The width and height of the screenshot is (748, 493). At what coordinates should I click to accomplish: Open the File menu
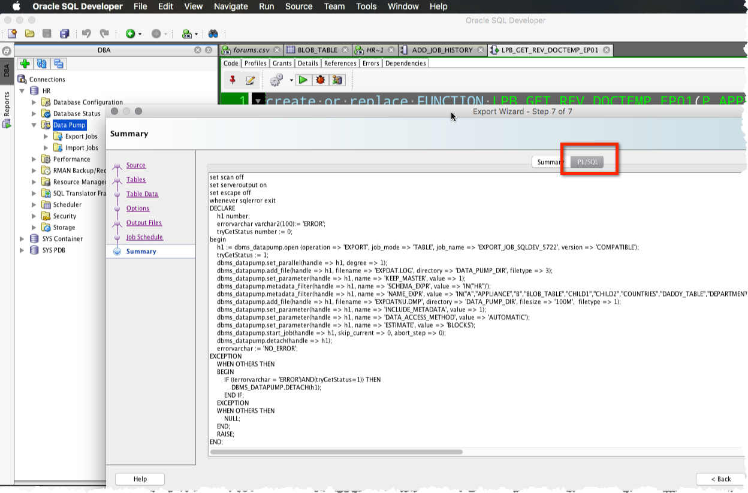[x=140, y=7]
